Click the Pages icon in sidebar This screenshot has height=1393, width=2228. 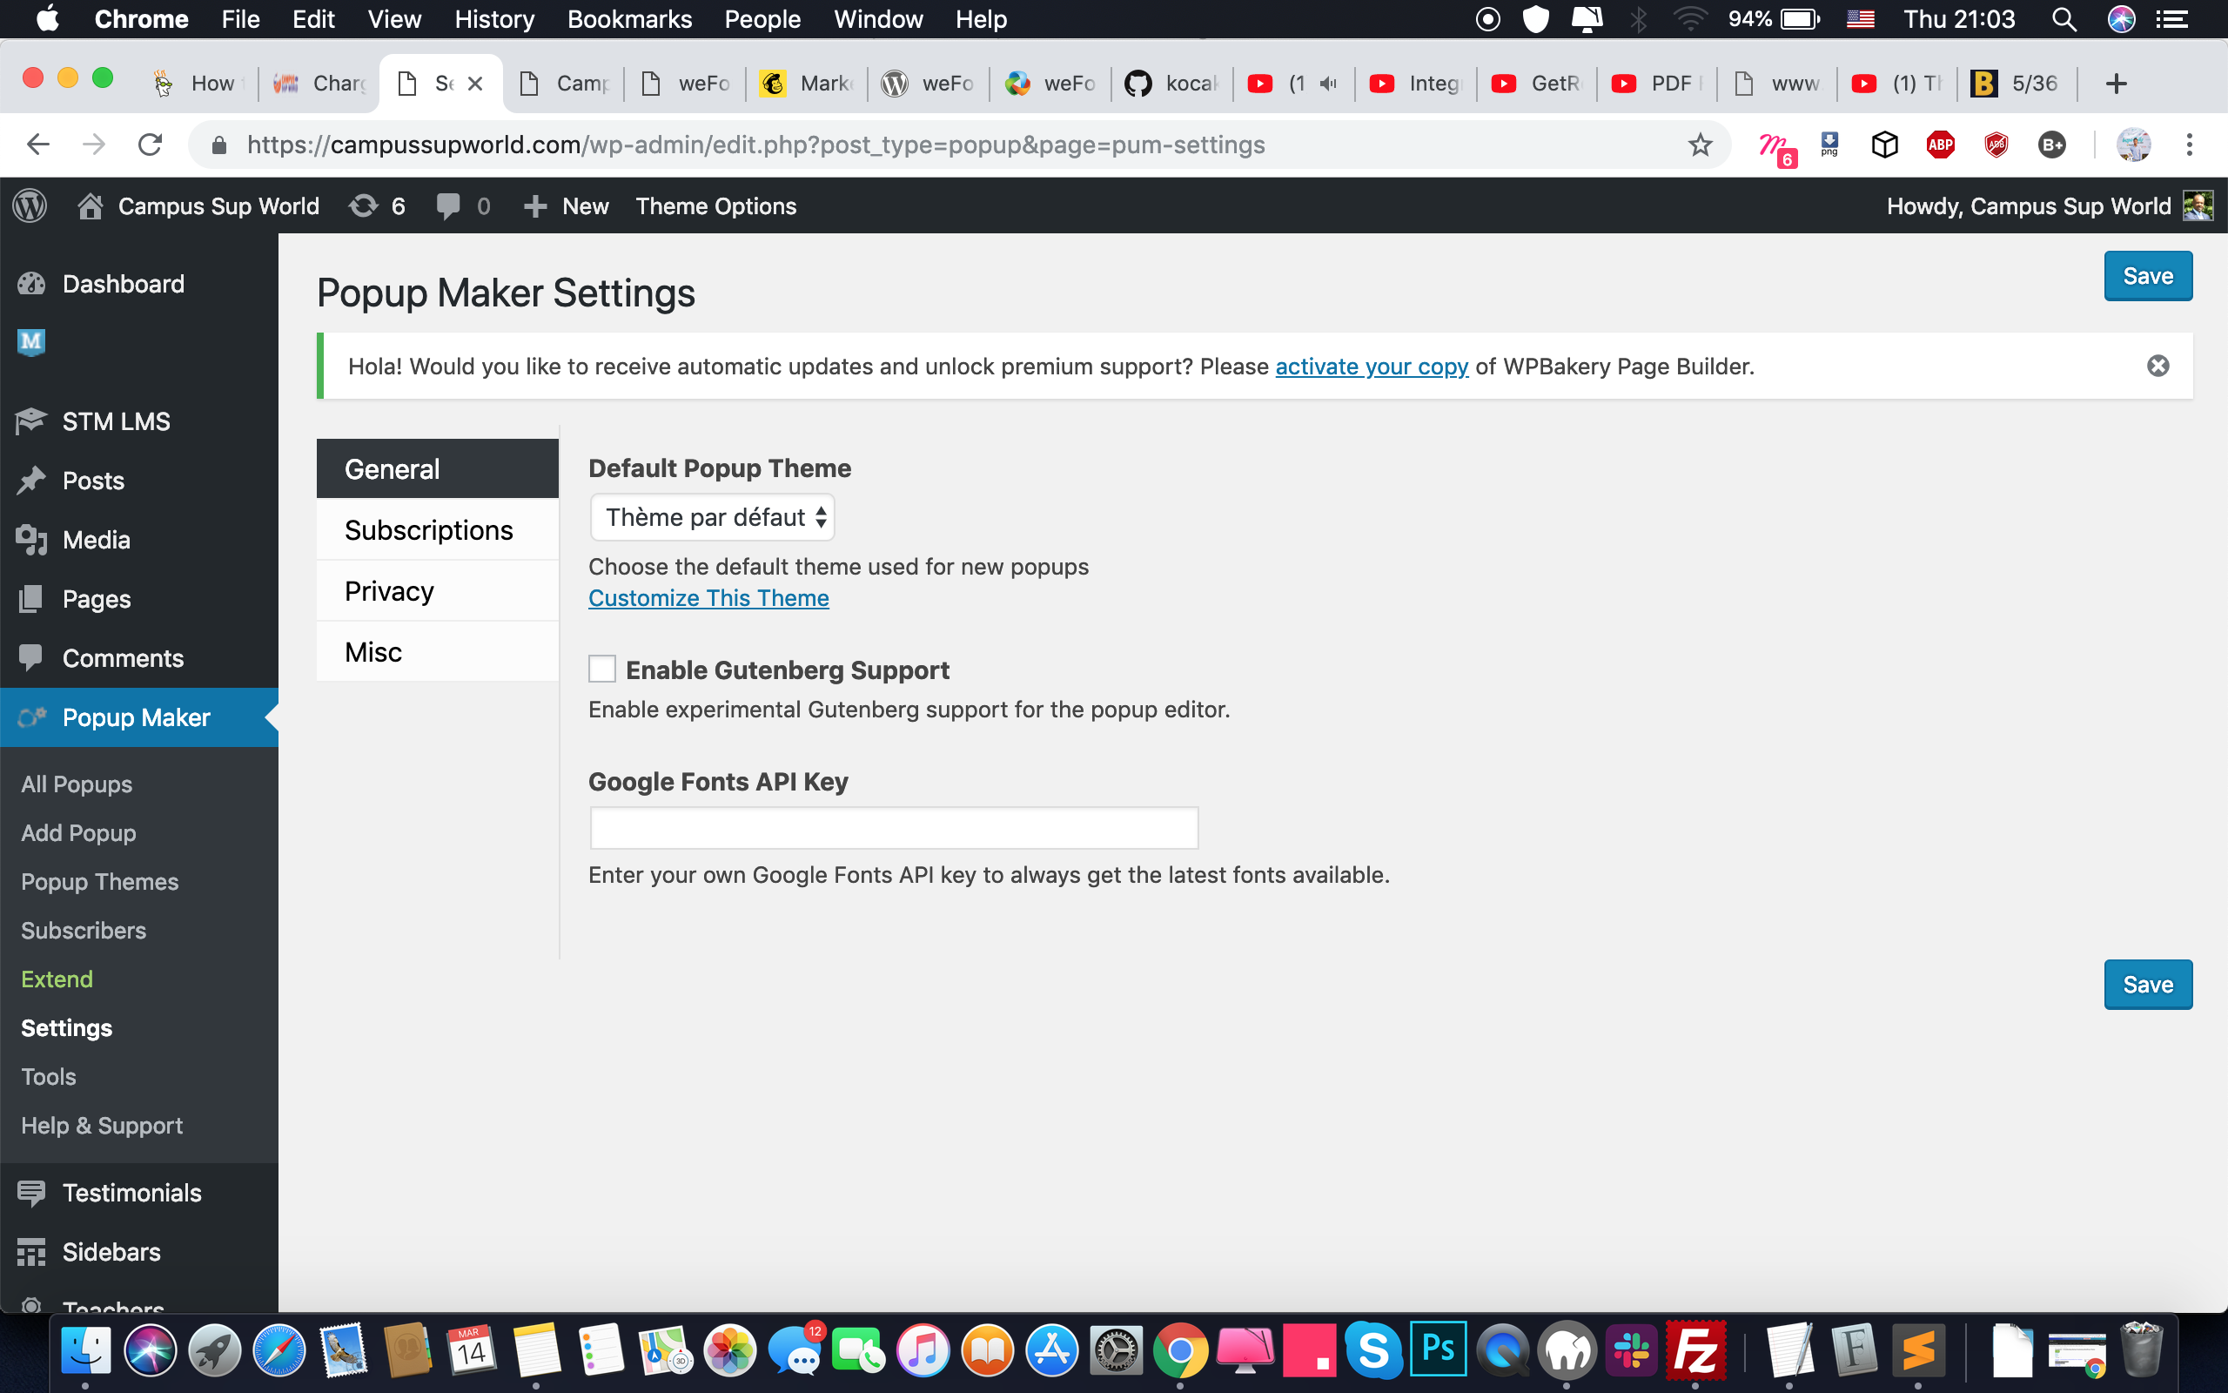(30, 598)
